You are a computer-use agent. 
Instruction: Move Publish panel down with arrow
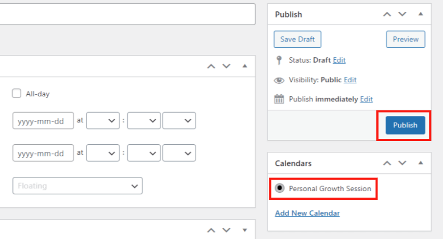(x=403, y=14)
